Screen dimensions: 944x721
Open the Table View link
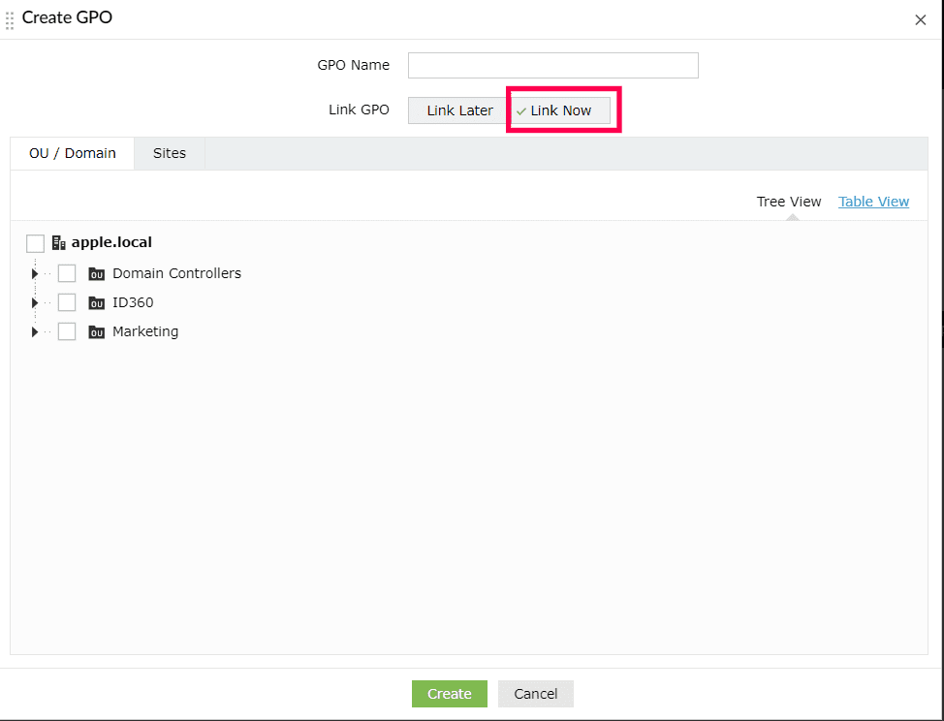(873, 202)
